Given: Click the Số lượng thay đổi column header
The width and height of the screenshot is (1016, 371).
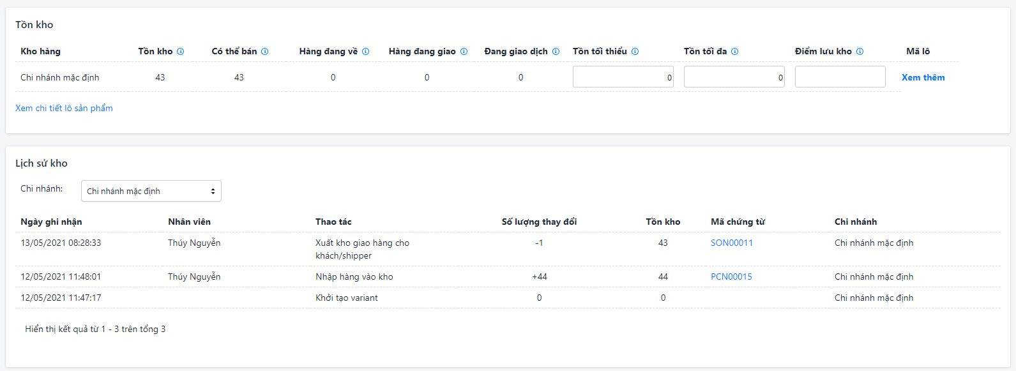Looking at the screenshot, I should tap(539, 222).
